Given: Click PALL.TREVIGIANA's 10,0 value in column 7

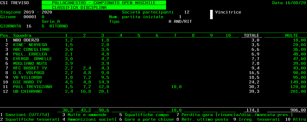Looking at the screenshot, I should click(x=176, y=87).
